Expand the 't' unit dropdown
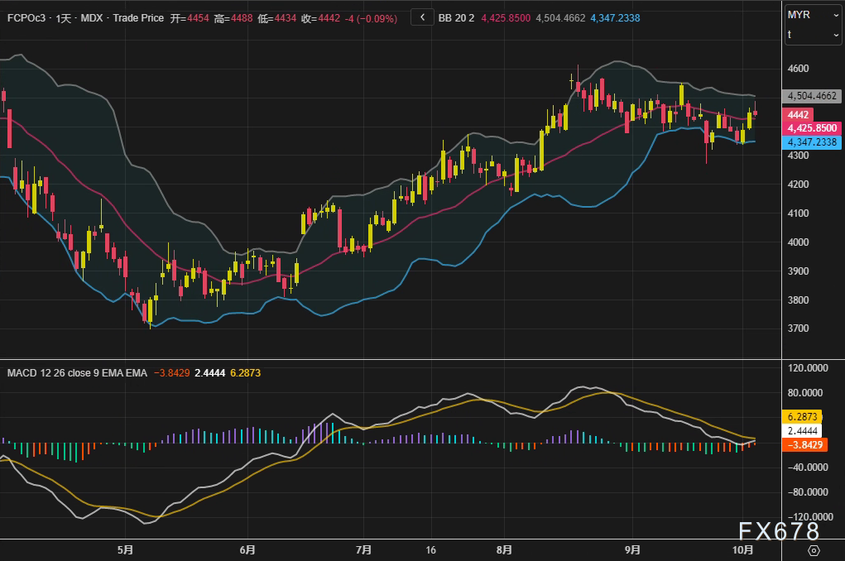The width and height of the screenshot is (845, 561). pyautogui.click(x=813, y=34)
